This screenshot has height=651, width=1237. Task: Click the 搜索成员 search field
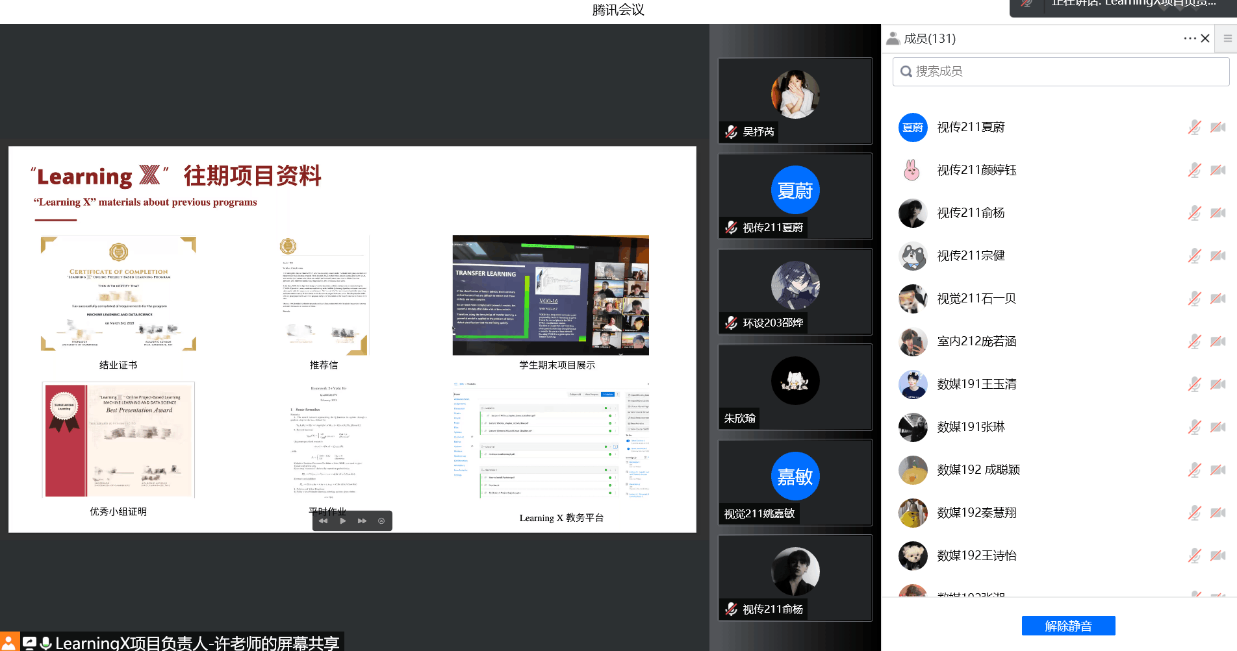pyautogui.click(x=1060, y=71)
